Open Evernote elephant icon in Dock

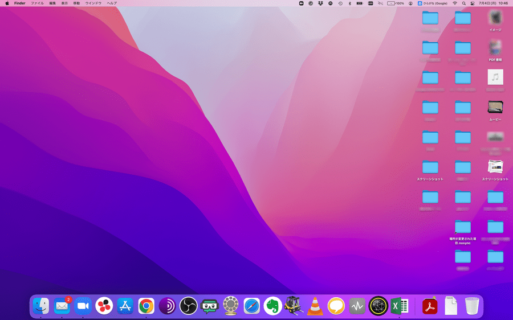273,306
